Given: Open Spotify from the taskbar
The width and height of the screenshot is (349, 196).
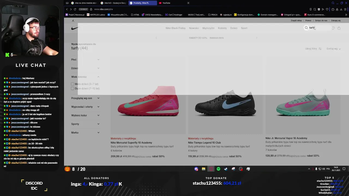Looking at the screenshot, I should coord(218,169).
